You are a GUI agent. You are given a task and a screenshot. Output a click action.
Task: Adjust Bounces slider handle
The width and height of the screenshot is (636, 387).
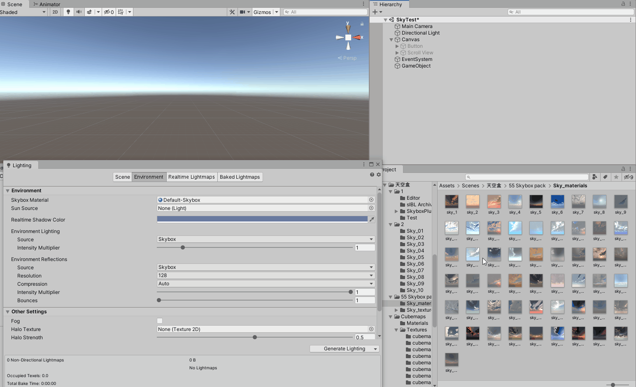pos(159,300)
